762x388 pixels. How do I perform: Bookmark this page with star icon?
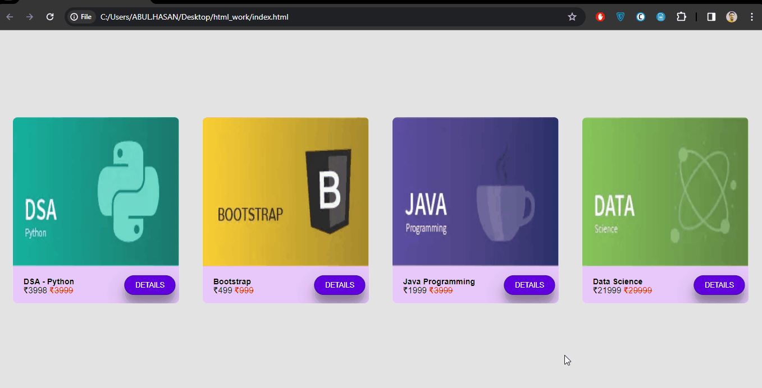(x=572, y=17)
